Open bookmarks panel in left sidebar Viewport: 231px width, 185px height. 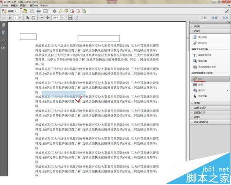[3, 32]
